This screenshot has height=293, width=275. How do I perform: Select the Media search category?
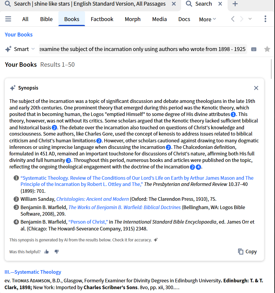[159, 19]
